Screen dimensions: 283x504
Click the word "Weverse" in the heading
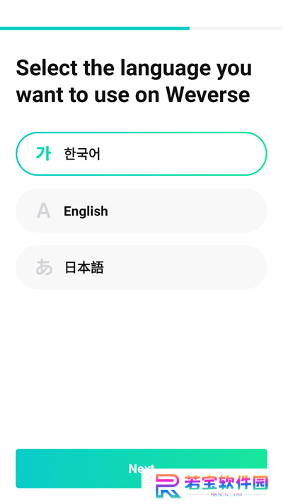click(x=207, y=95)
